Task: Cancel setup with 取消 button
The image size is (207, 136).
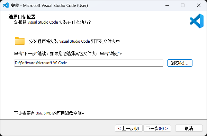Action: click(189, 128)
